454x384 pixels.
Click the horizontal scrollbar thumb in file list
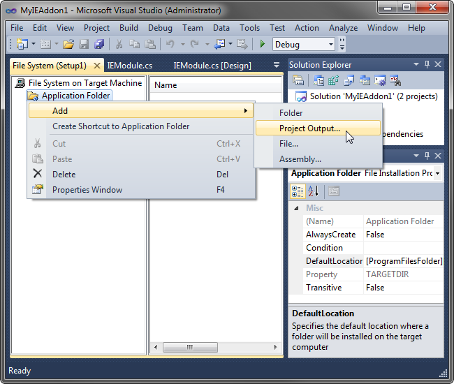click(x=190, y=347)
